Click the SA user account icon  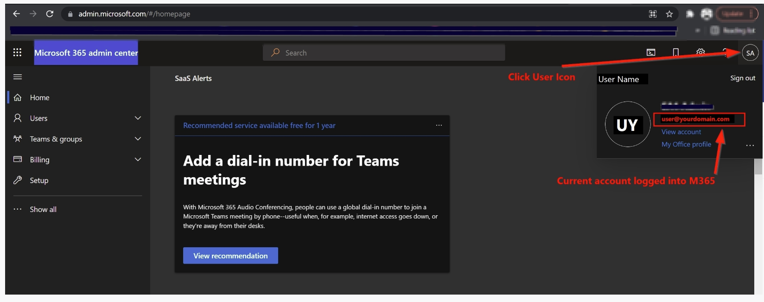point(750,53)
